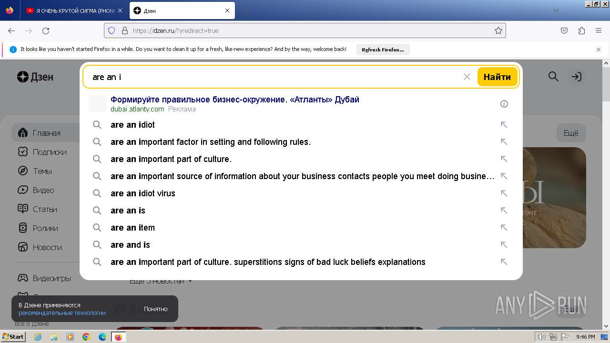Click the Dzen header search magnifier icon
This screenshot has width=610, height=343.
pyautogui.click(x=553, y=77)
